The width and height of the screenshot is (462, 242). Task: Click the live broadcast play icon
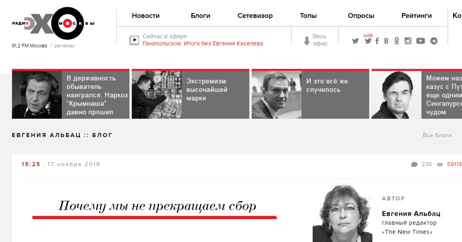[134, 40]
